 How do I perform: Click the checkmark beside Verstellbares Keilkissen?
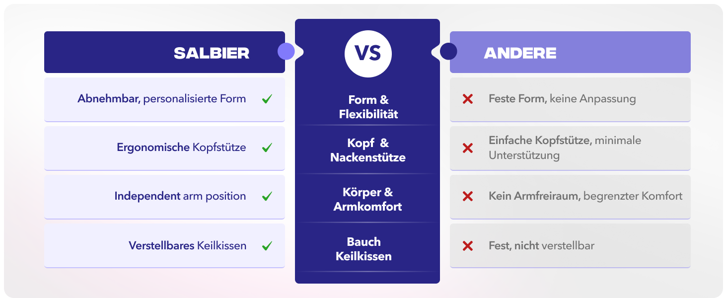[267, 245]
